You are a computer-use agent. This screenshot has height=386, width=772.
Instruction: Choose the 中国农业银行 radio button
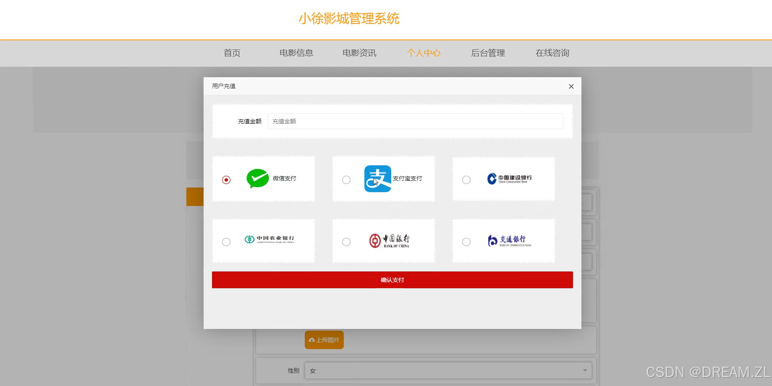point(226,242)
